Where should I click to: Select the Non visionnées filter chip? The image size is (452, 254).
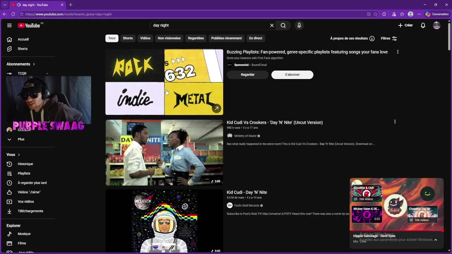[169, 38]
